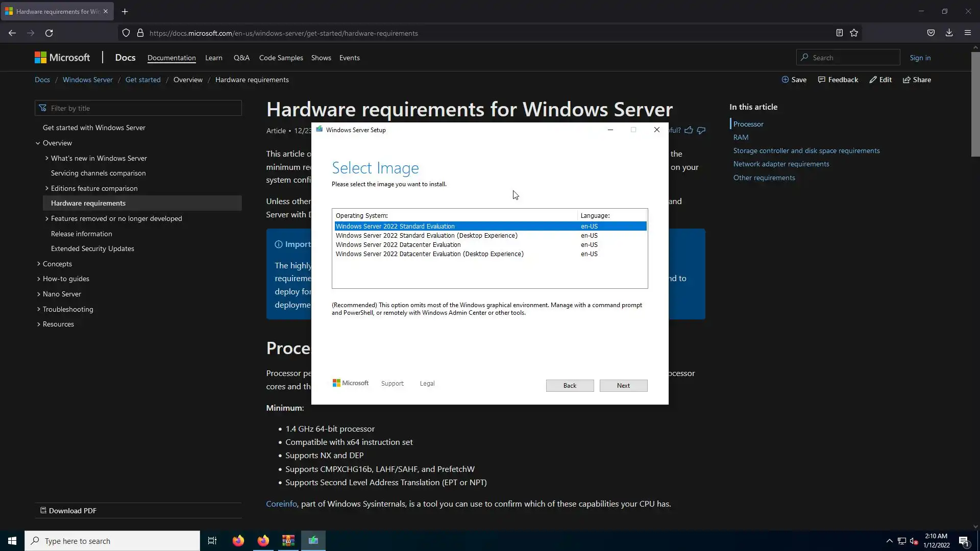This screenshot has height=551, width=980.
Task: Open the Q&A menu item
Action: (241, 58)
